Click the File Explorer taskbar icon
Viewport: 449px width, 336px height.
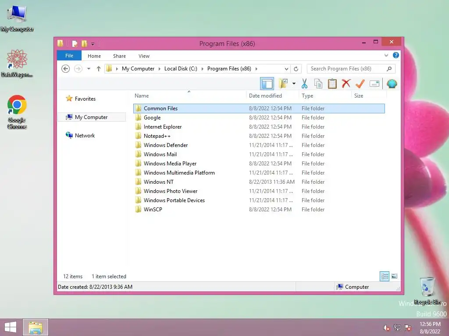point(36,327)
